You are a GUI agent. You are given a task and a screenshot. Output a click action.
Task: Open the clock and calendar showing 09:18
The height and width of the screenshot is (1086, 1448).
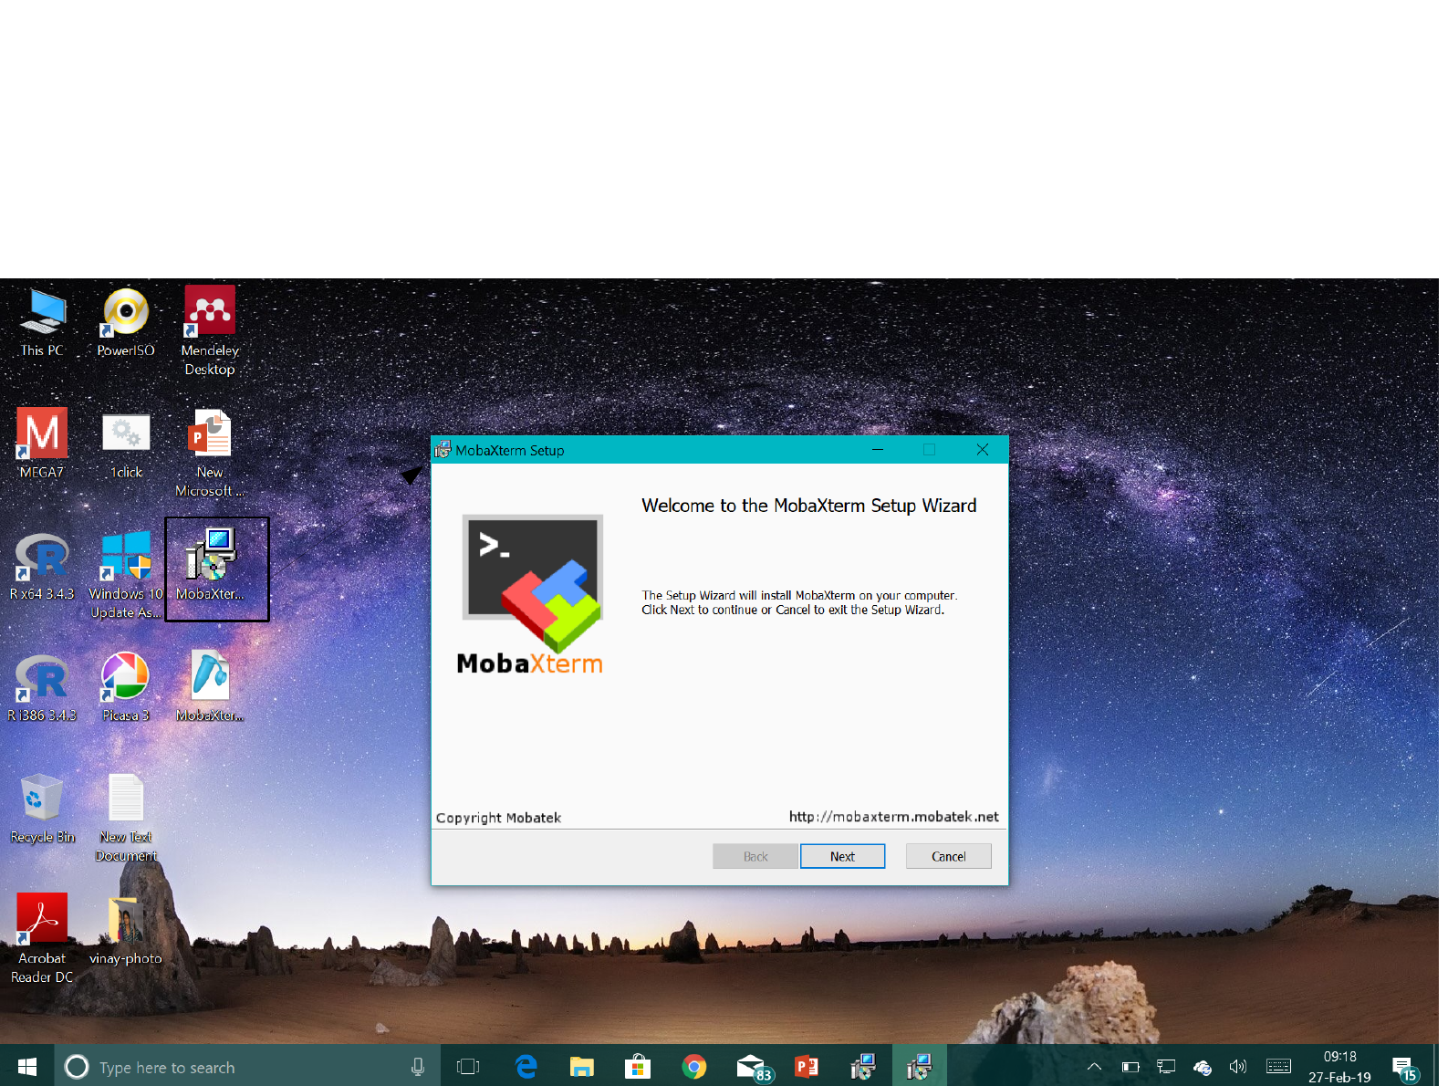pyautogui.click(x=1339, y=1067)
